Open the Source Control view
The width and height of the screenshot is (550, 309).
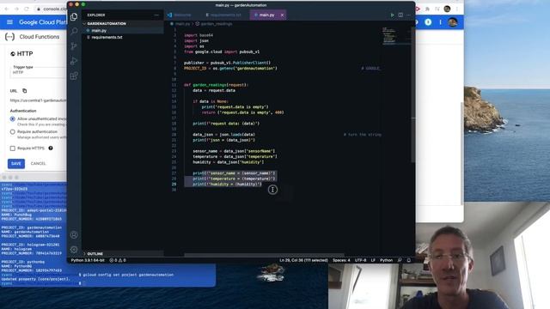pyautogui.click(x=74, y=45)
